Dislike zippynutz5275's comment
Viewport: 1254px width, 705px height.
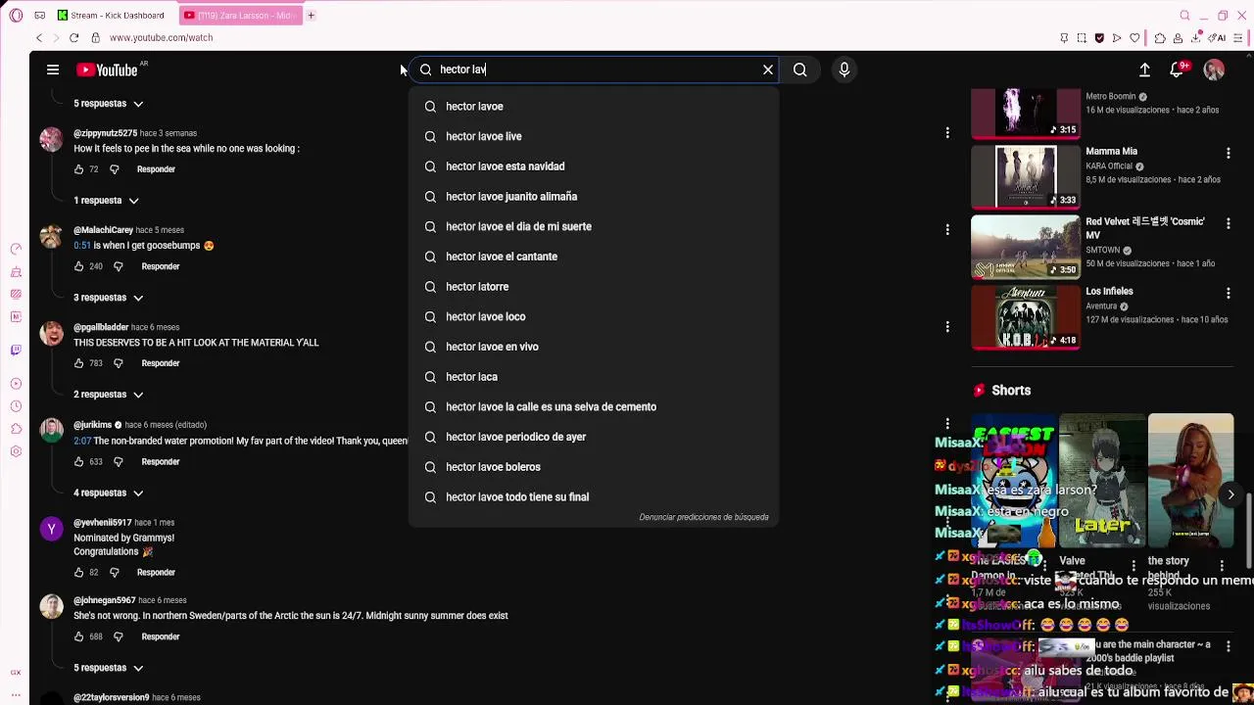click(114, 169)
